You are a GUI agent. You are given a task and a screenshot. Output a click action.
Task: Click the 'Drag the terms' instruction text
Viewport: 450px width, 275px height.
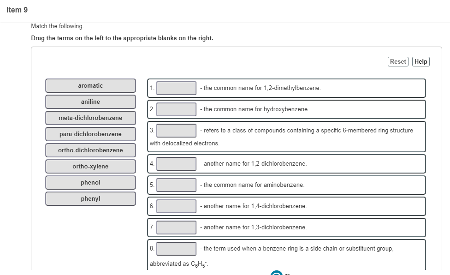click(122, 38)
